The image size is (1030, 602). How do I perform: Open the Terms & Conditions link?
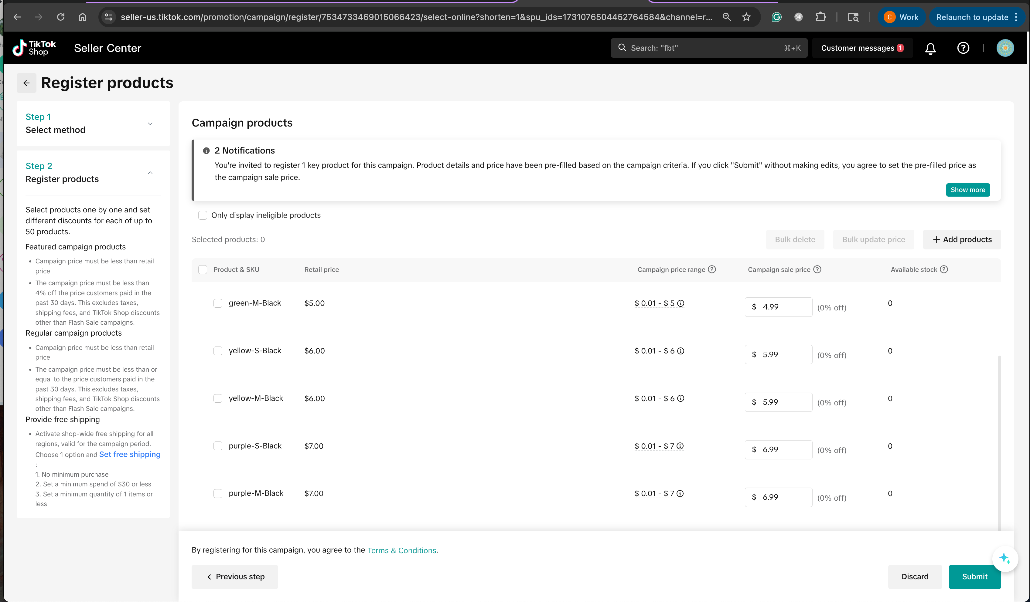pos(401,550)
